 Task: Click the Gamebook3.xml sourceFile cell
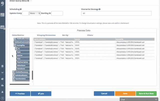click(135, 45)
